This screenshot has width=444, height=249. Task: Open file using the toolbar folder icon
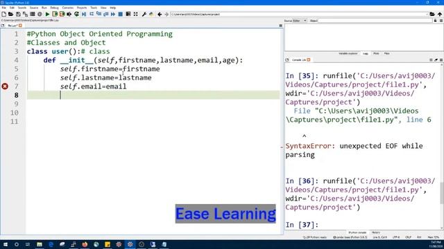pyautogui.click(x=11, y=14)
